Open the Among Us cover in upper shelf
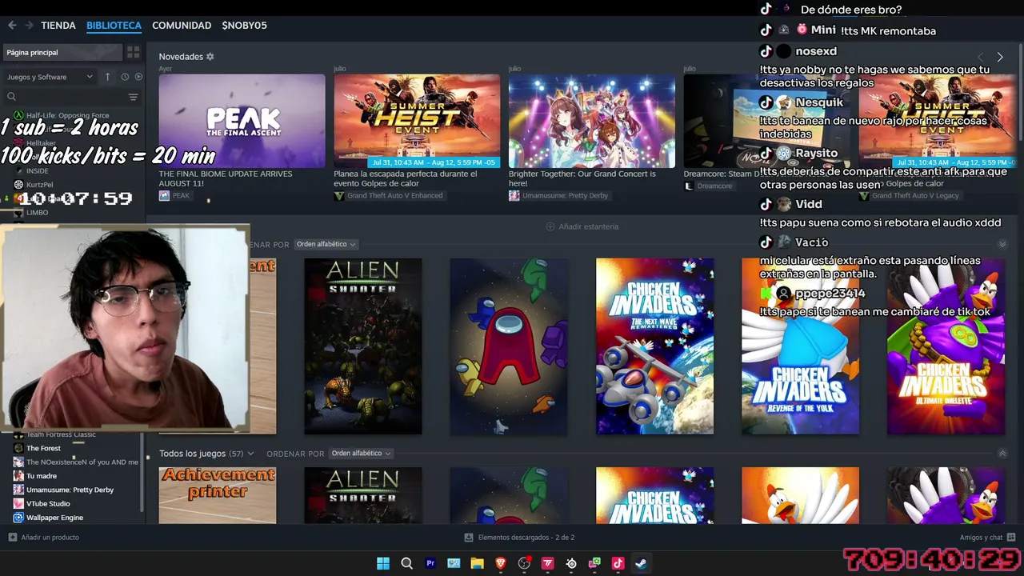 pos(509,346)
